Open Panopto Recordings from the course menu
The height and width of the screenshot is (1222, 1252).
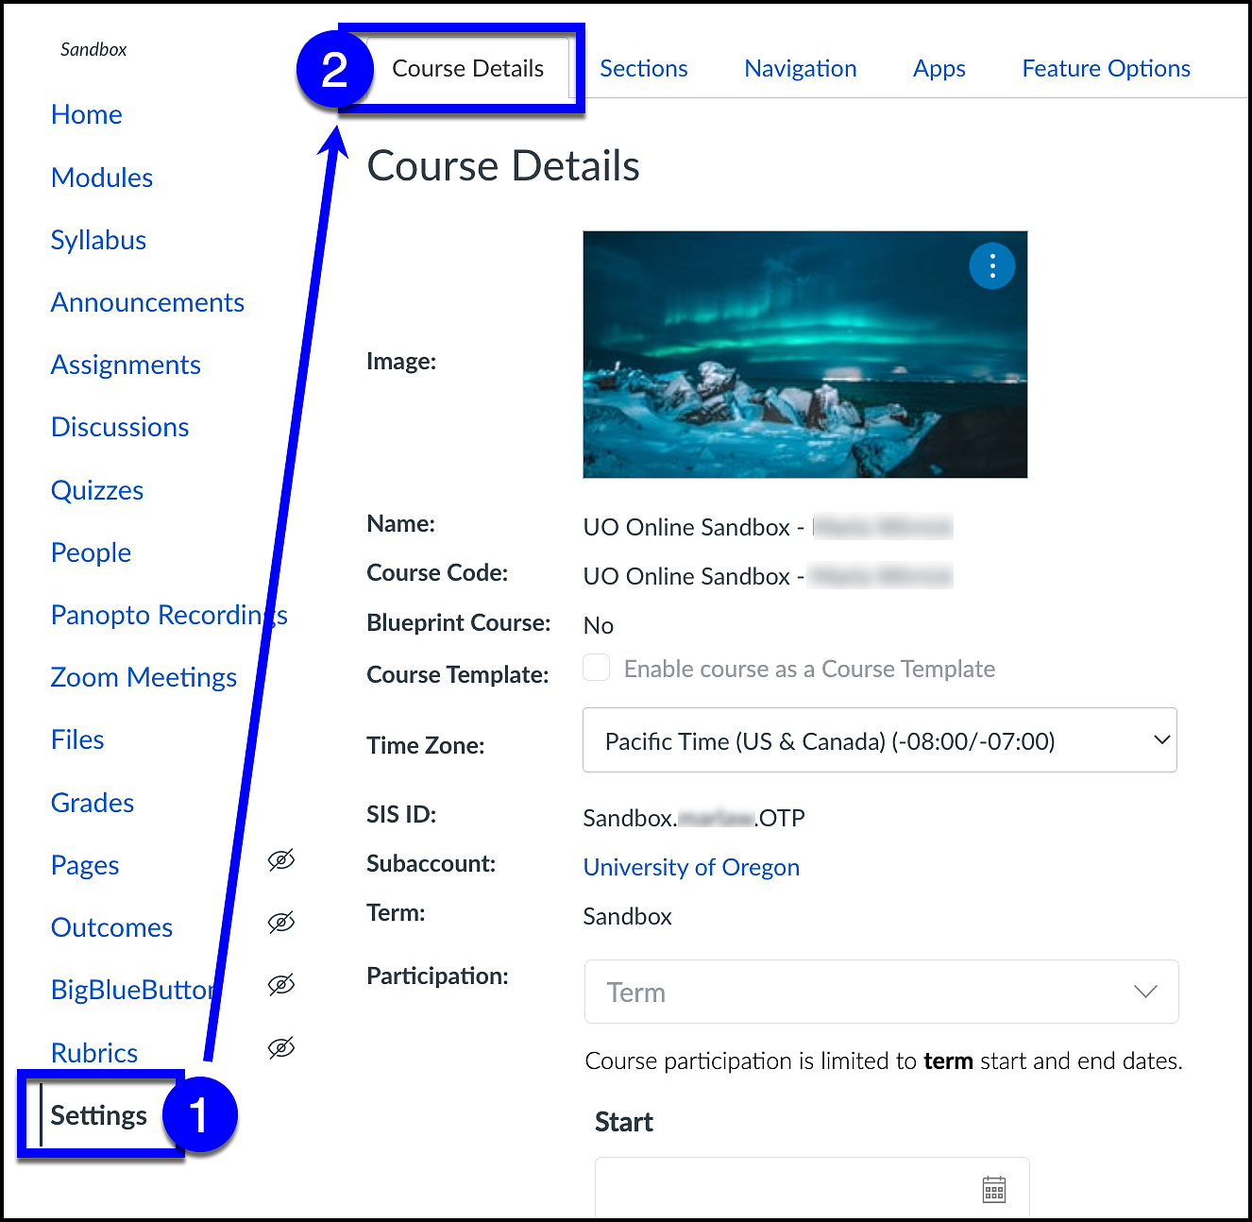click(x=169, y=615)
